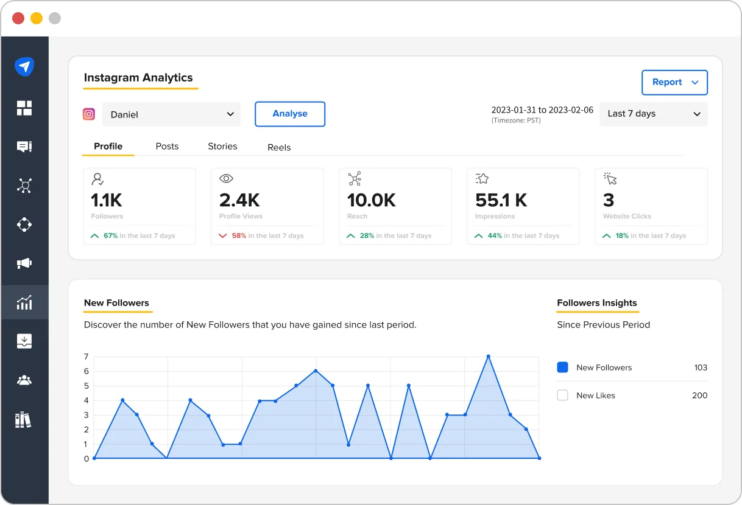Image resolution: width=742 pixels, height=505 pixels.
Task: Open the Daniel account dropdown
Action: [x=171, y=114]
